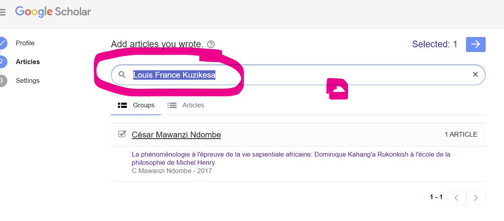The image size is (504, 221).
Task: Open the La phénoménologie article title
Action: 291,159
